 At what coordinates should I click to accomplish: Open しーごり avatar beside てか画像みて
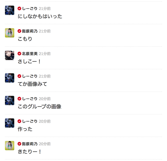9,78
